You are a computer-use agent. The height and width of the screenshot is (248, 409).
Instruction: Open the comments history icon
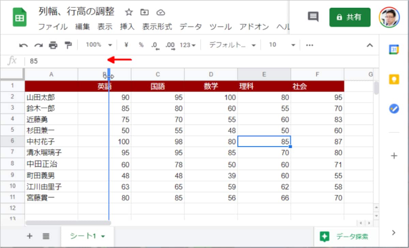tap(313, 17)
